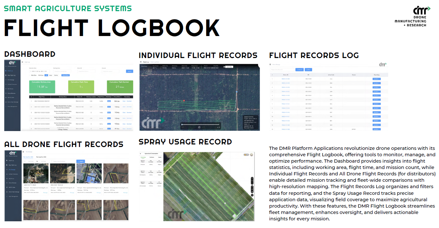The width and height of the screenshot is (439, 228).
Task: Click the Account input field on Dashboard
Action: [x=111, y=71]
